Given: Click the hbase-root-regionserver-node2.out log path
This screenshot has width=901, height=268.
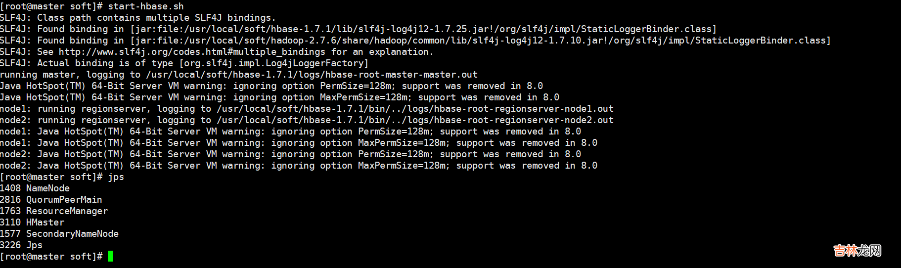Looking at the screenshot, I should [415, 120].
